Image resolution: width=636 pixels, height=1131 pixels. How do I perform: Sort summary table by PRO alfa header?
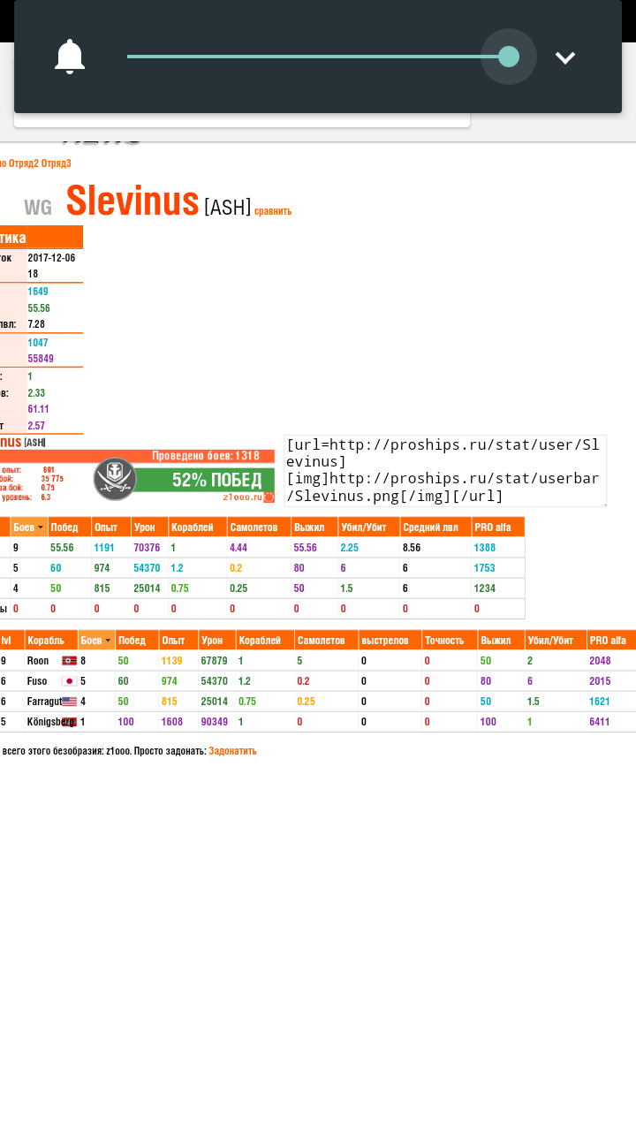[497, 528]
